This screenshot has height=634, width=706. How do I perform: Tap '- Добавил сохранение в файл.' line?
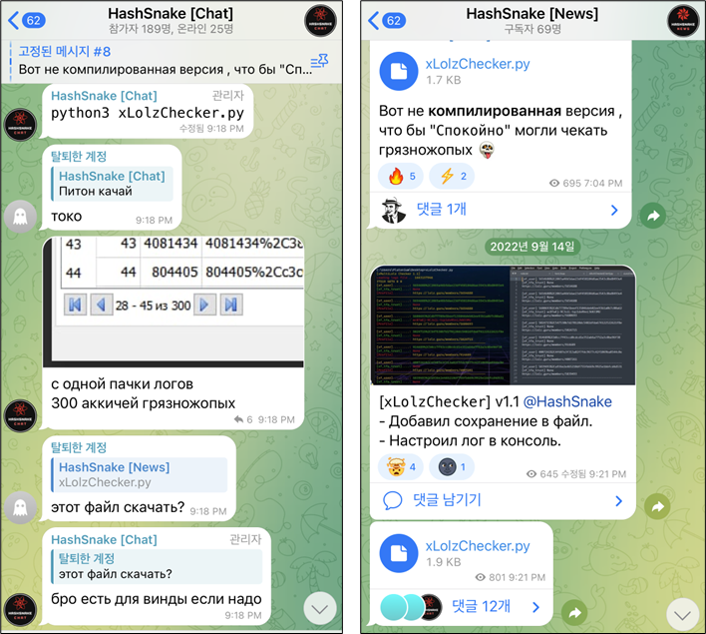pyautogui.click(x=486, y=421)
